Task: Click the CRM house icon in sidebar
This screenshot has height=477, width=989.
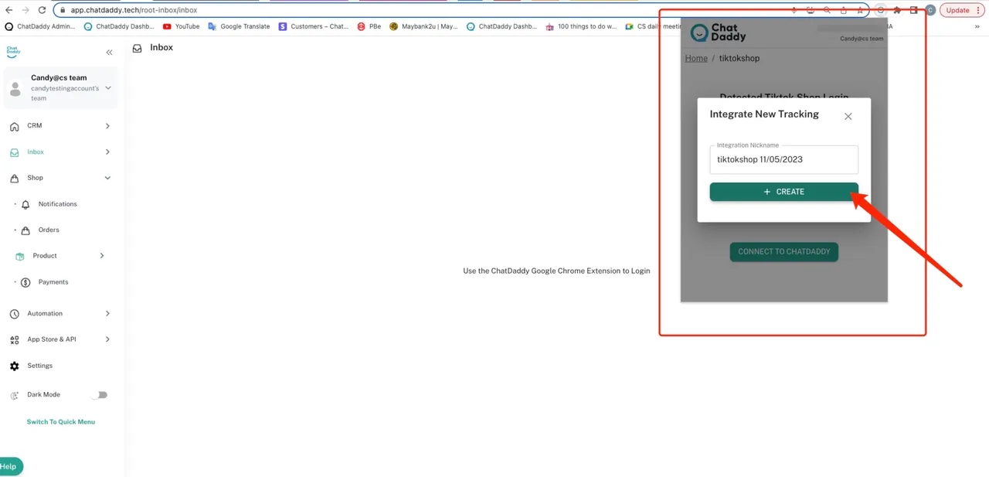Action: tap(14, 127)
